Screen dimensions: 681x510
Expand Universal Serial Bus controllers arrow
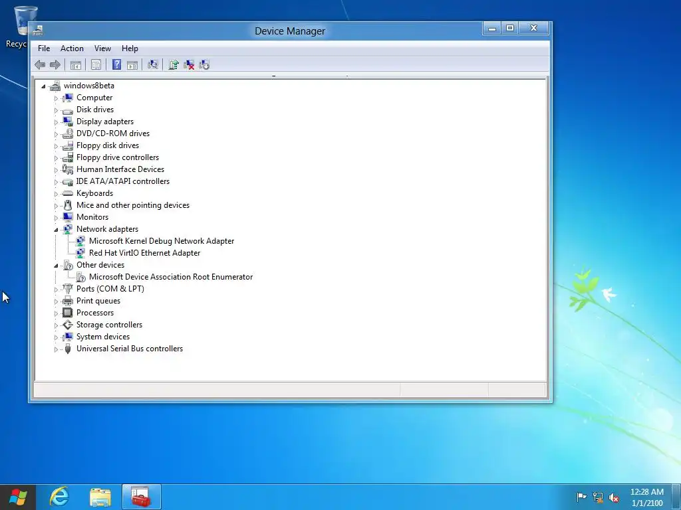coord(56,349)
